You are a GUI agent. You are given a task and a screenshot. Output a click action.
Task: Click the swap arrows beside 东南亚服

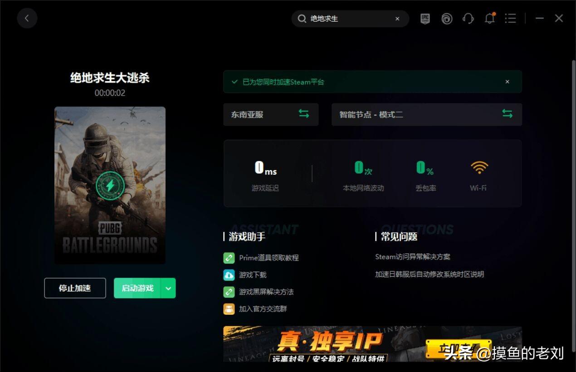coord(304,114)
